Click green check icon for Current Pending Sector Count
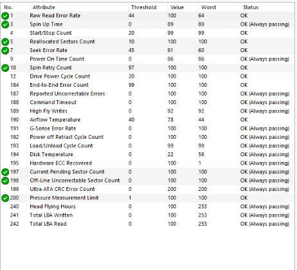297x270 pixels. (5, 172)
